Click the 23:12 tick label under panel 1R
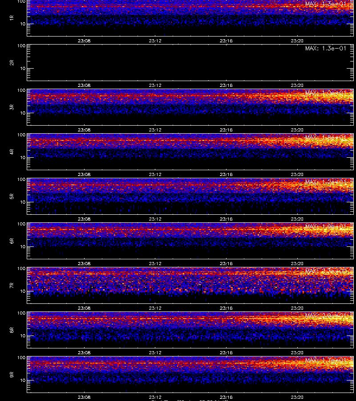356x401 pixels. point(155,41)
